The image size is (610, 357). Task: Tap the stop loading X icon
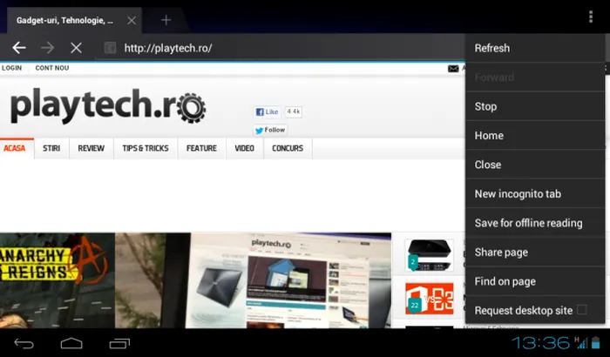(77, 48)
